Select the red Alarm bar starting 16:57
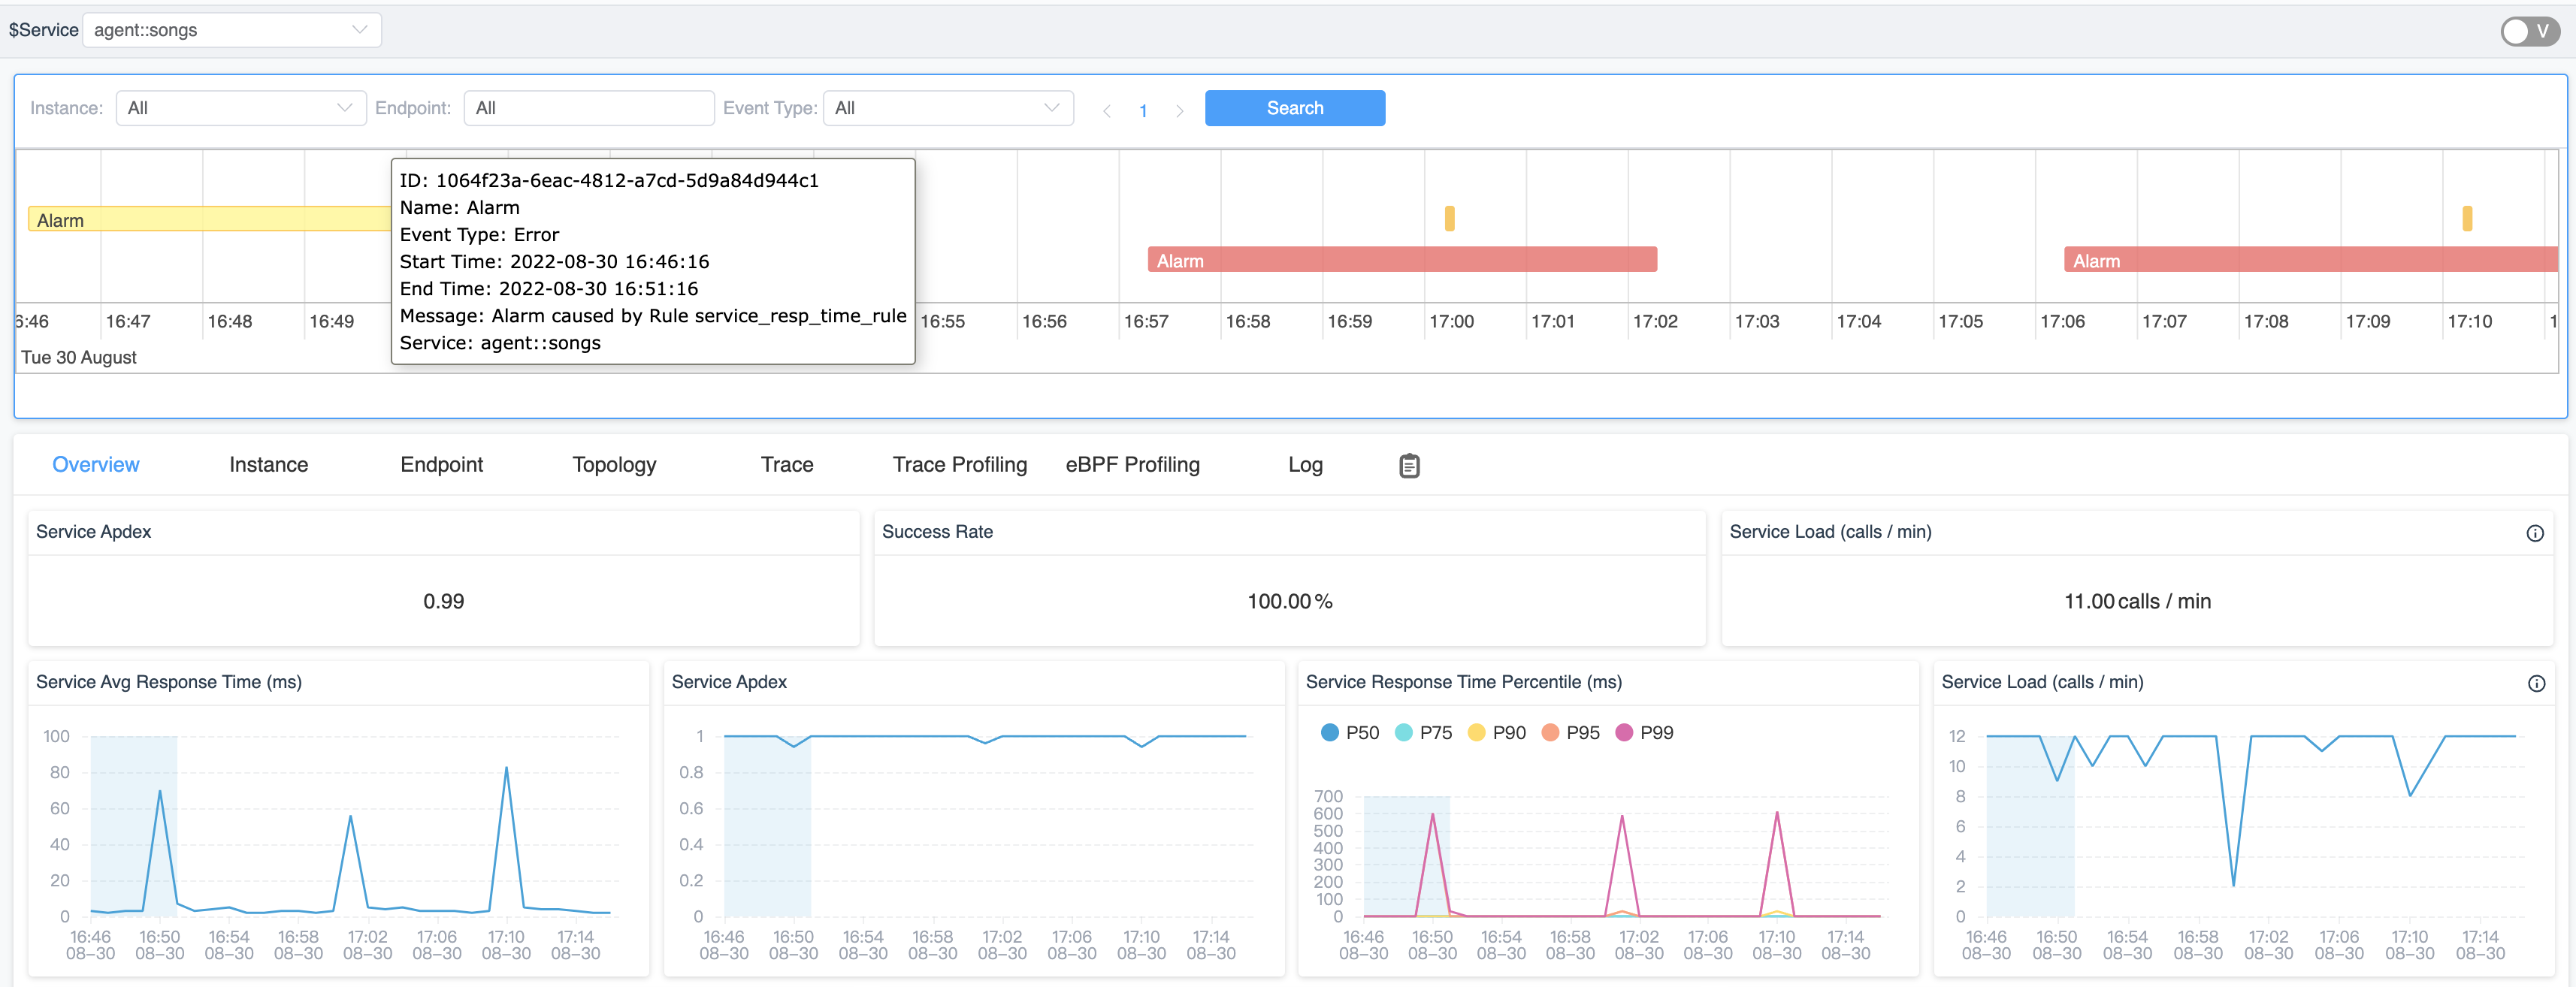Image resolution: width=2576 pixels, height=987 pixels. (1401, 260)
